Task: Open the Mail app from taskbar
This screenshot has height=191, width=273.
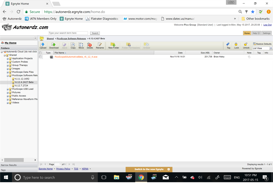Action: click(x=166, y=177)
